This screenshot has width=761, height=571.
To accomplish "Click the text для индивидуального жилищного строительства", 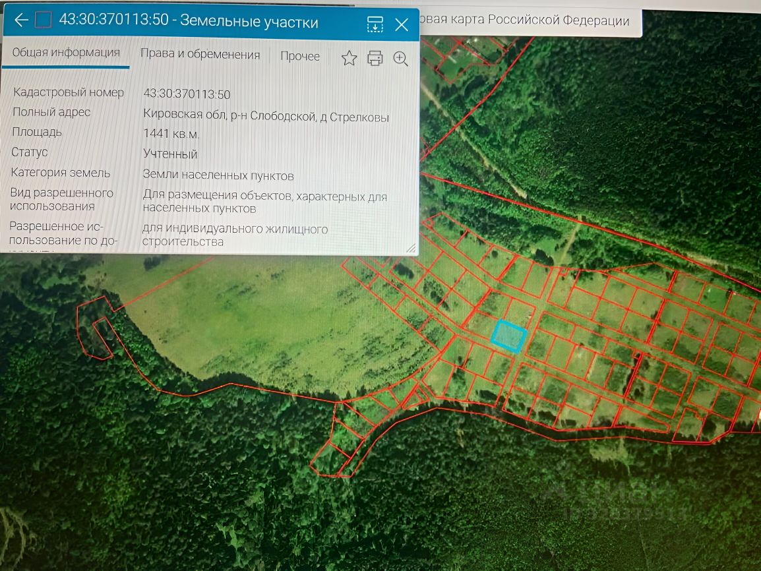I will coord(235,235).
